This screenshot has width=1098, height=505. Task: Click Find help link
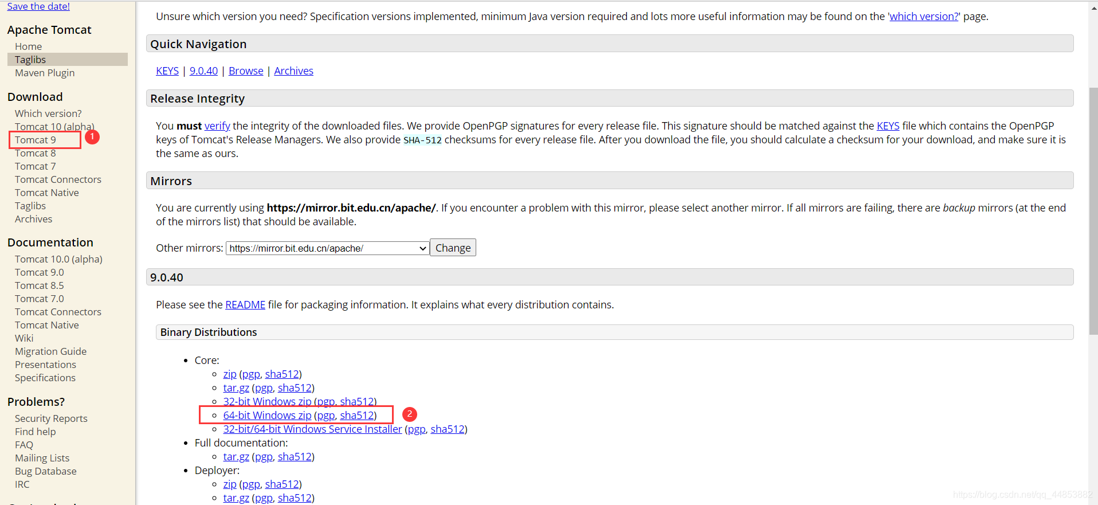(x=36, y=432)
